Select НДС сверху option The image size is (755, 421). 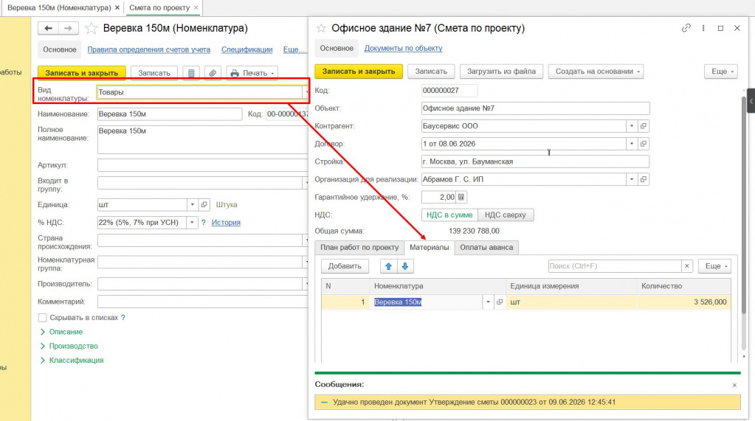(x=505, y=215)
